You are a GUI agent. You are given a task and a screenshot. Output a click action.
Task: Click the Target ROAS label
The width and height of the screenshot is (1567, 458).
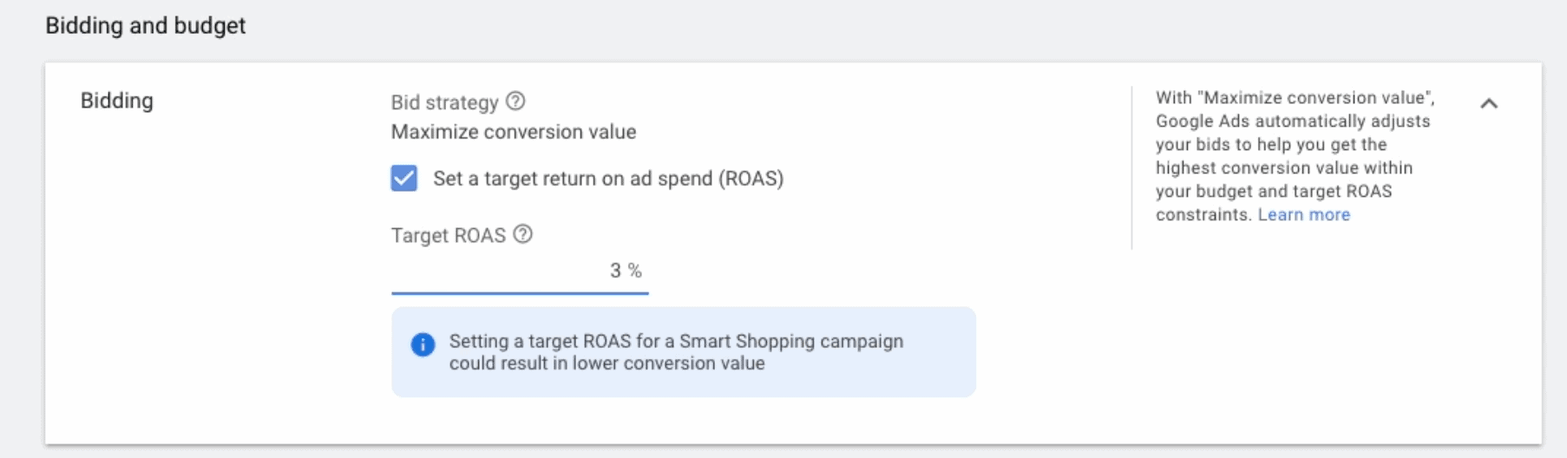(448, 235)
